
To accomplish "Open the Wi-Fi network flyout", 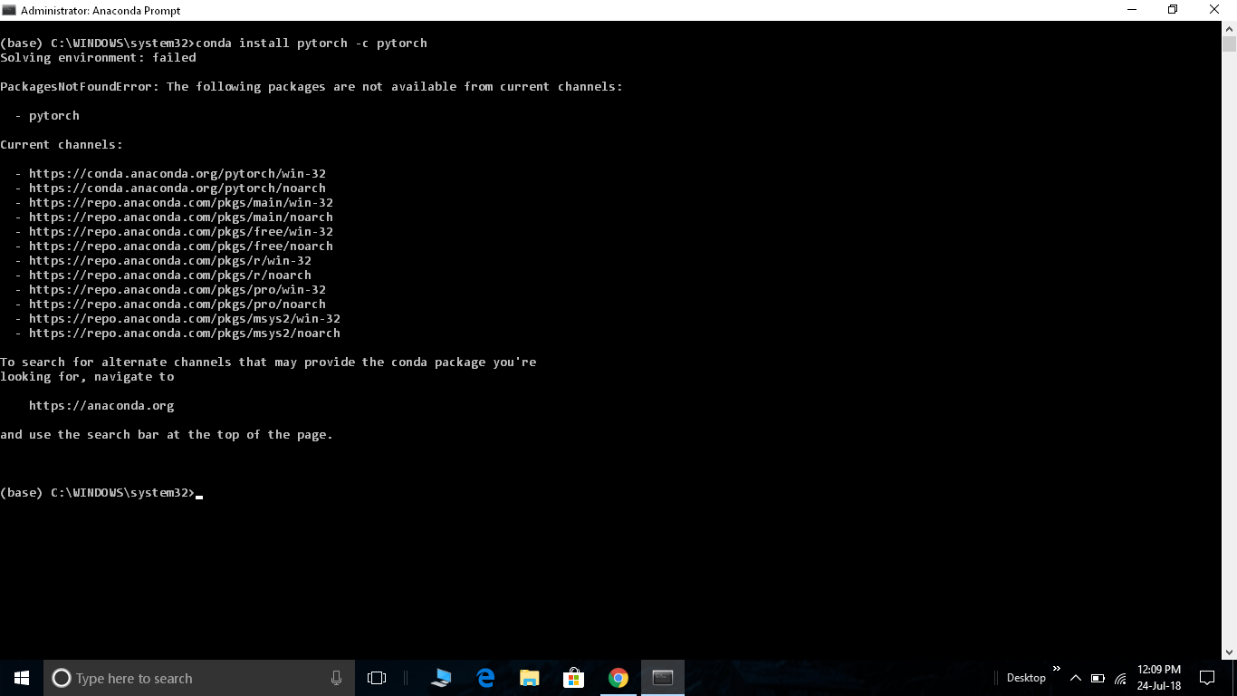I will point(1120,678).
